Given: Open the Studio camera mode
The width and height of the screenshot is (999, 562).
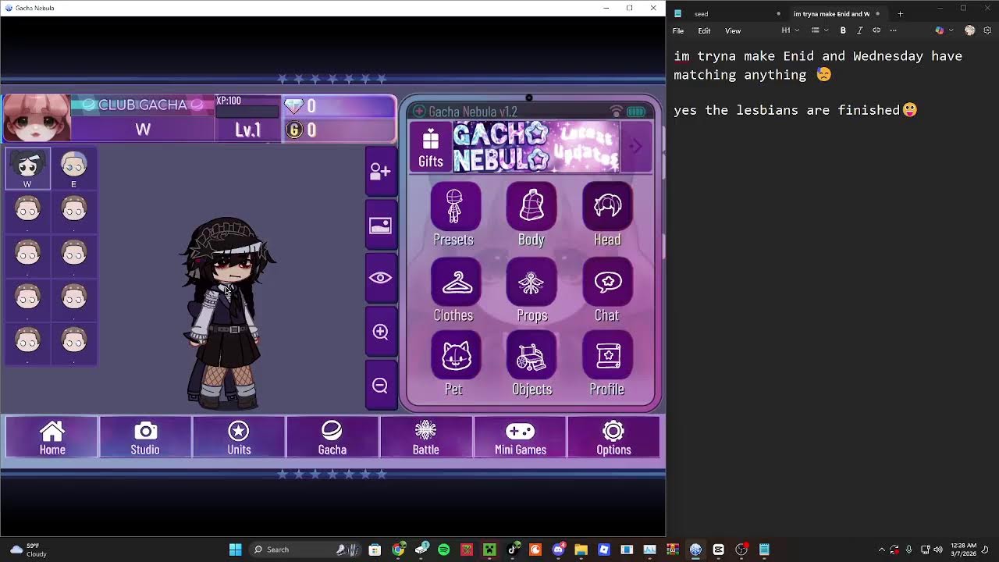Looking at the screenshot, I should click(145, 437).
